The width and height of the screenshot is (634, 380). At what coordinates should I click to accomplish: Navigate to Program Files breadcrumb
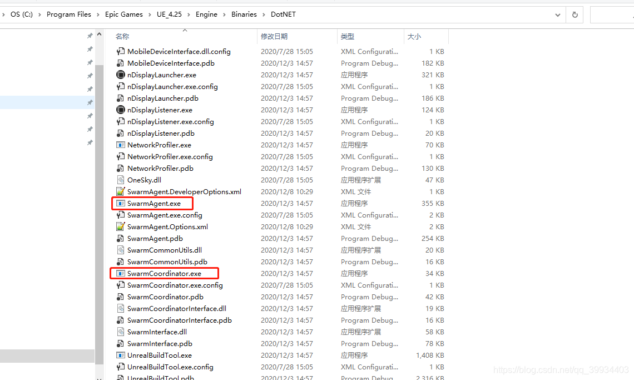(69, 14)
